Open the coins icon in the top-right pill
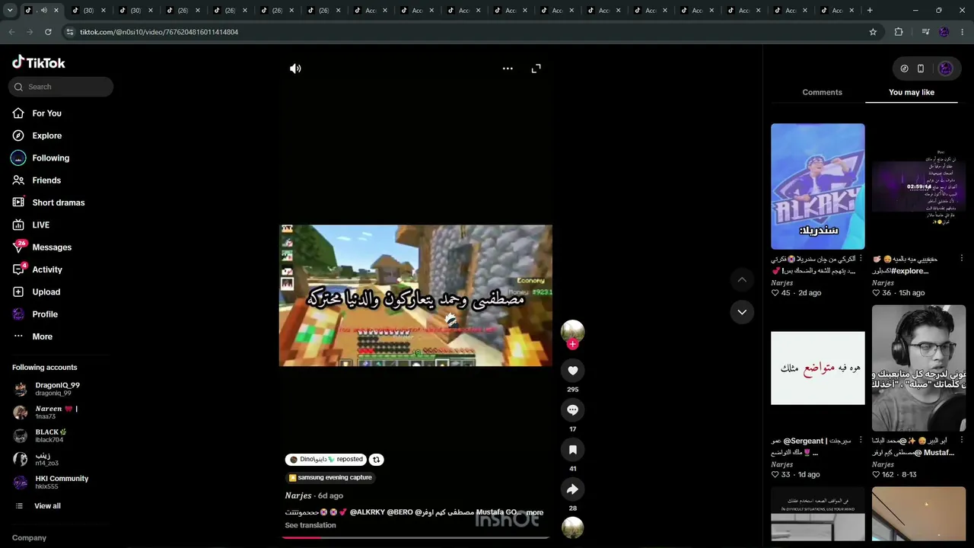This screenshot has height=548, width=974. (x=904, y=68)
